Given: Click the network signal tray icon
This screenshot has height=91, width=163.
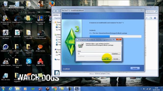Looking at the screenshot, I should click(147, 89).
